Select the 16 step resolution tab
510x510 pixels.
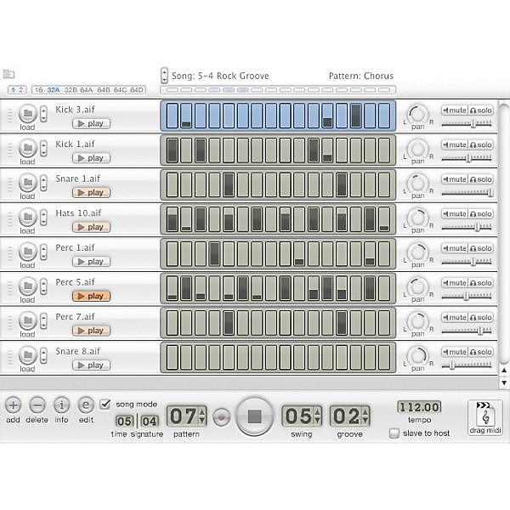point(39,90)
